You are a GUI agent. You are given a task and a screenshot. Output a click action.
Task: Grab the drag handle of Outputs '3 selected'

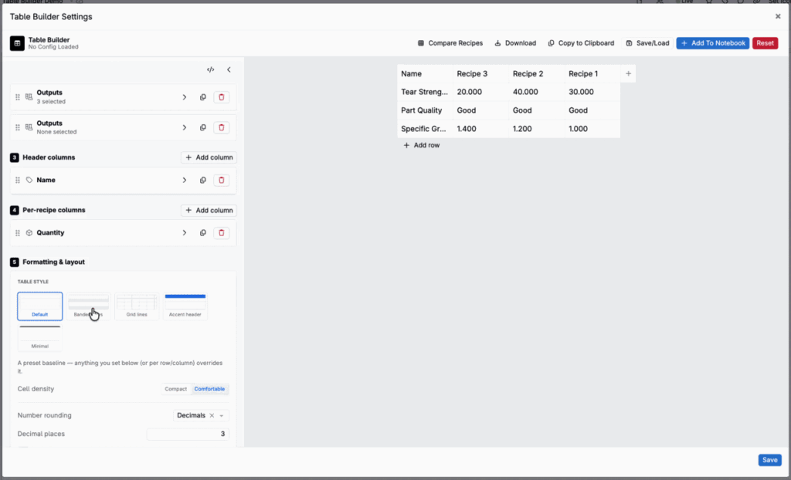18,97
